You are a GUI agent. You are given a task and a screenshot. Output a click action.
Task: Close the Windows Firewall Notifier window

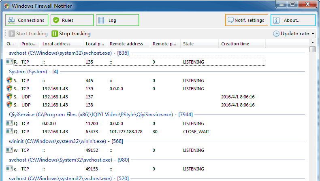[307, 4]
